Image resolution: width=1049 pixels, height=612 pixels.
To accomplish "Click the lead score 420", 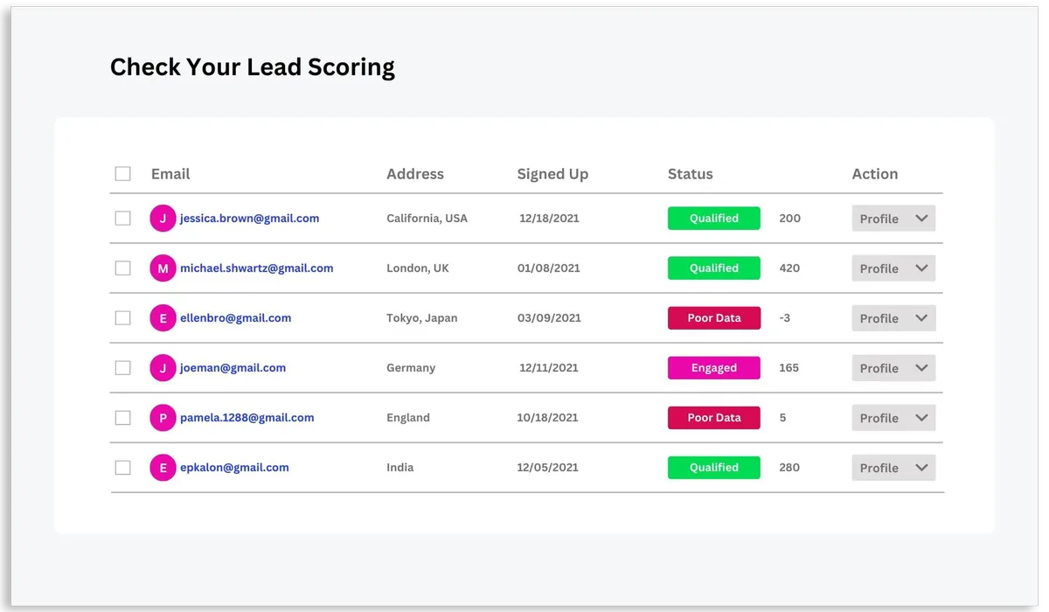I will click(x=789, y=268).
